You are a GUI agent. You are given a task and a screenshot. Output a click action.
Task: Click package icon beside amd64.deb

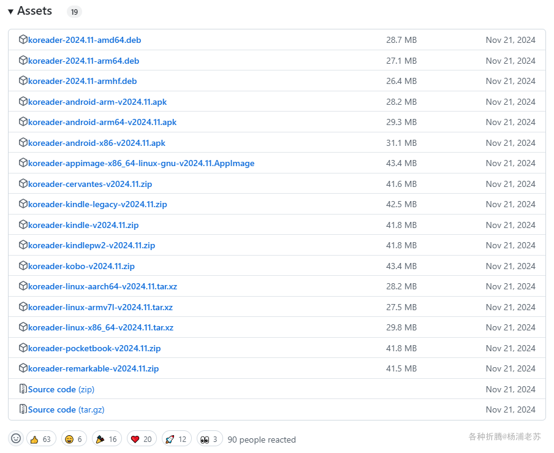point(23,39)
